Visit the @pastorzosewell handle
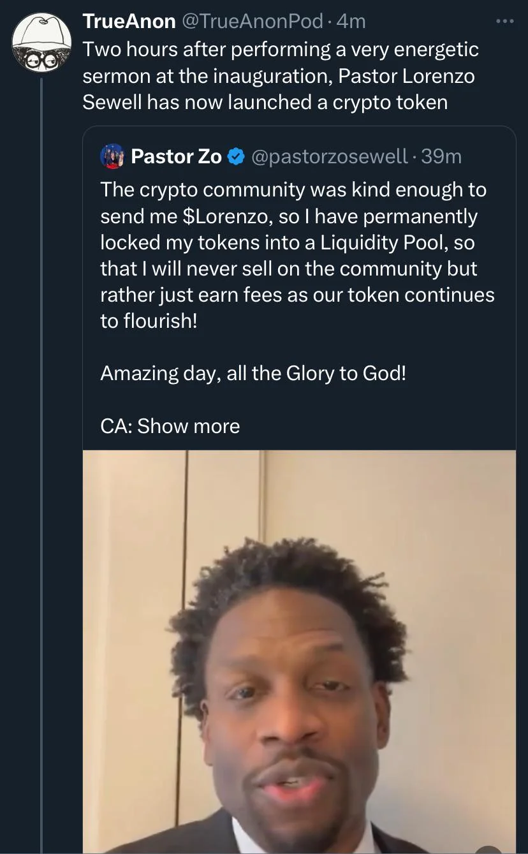 329,156
